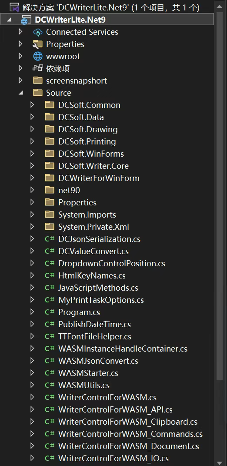The height and width of the screenshot is (466, 227).
Task: Click the wrench icon next to Properties
Action: [x=37, y=44]
